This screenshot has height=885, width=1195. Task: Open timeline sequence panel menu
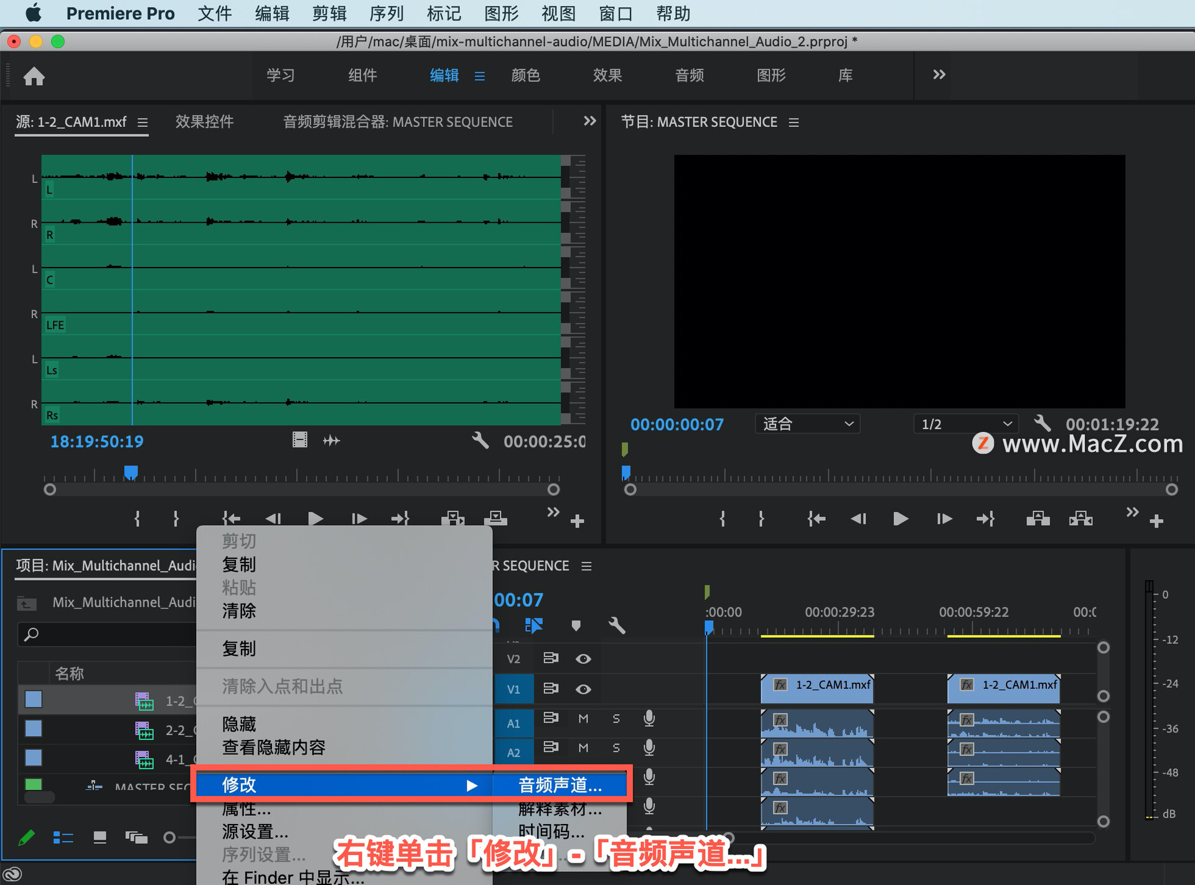click(586, 566)
